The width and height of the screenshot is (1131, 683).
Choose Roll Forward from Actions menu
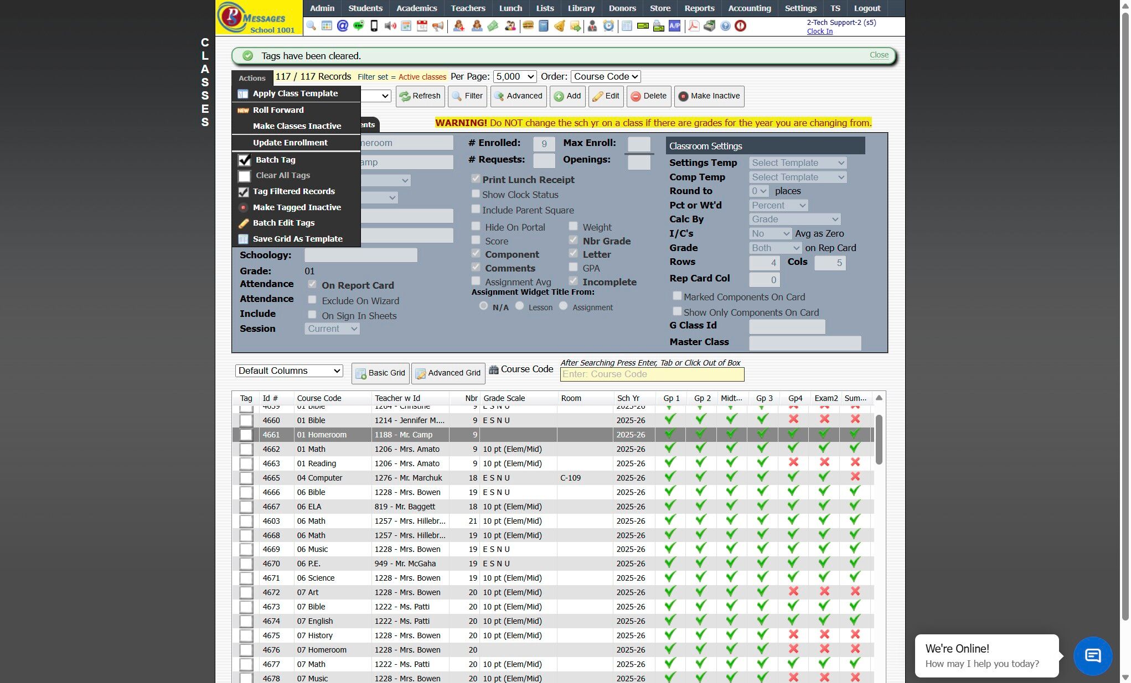(x=278, y=110)
